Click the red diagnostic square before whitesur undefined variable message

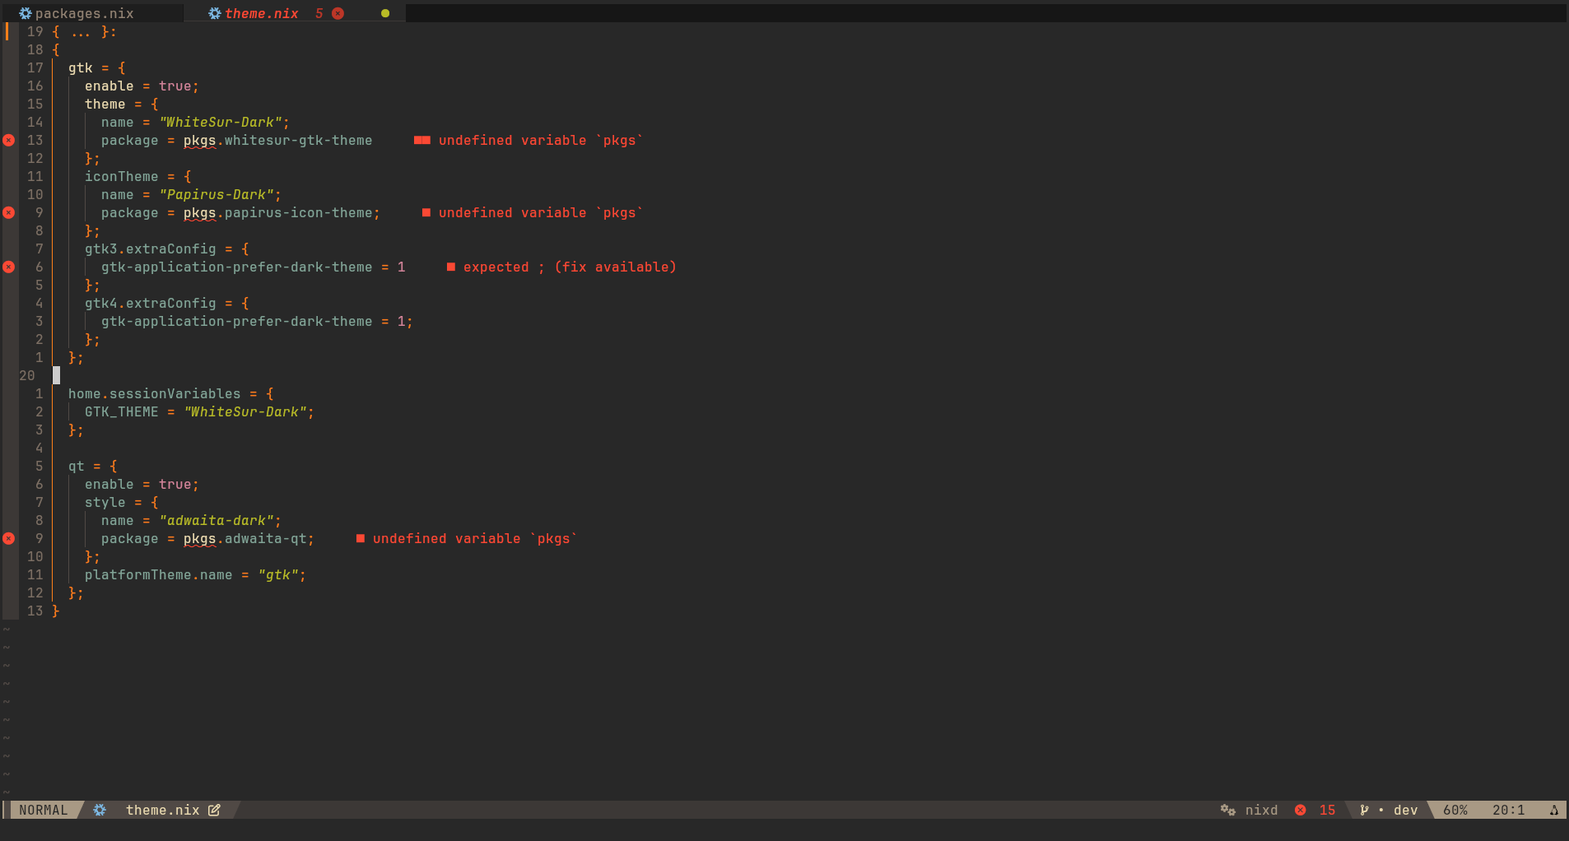[x=422, y=140]
